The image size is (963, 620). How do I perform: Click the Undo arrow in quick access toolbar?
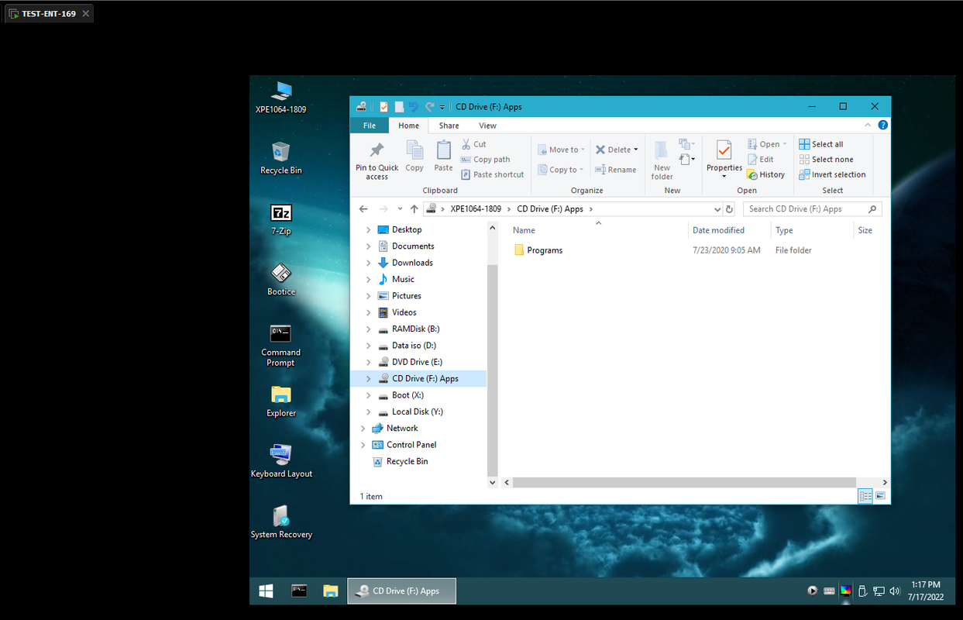pos(414,107)
